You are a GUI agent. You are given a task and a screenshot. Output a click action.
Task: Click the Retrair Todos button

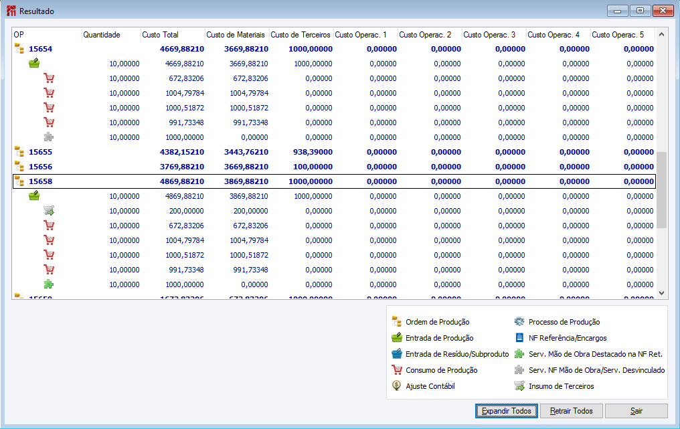click(571, 411)
